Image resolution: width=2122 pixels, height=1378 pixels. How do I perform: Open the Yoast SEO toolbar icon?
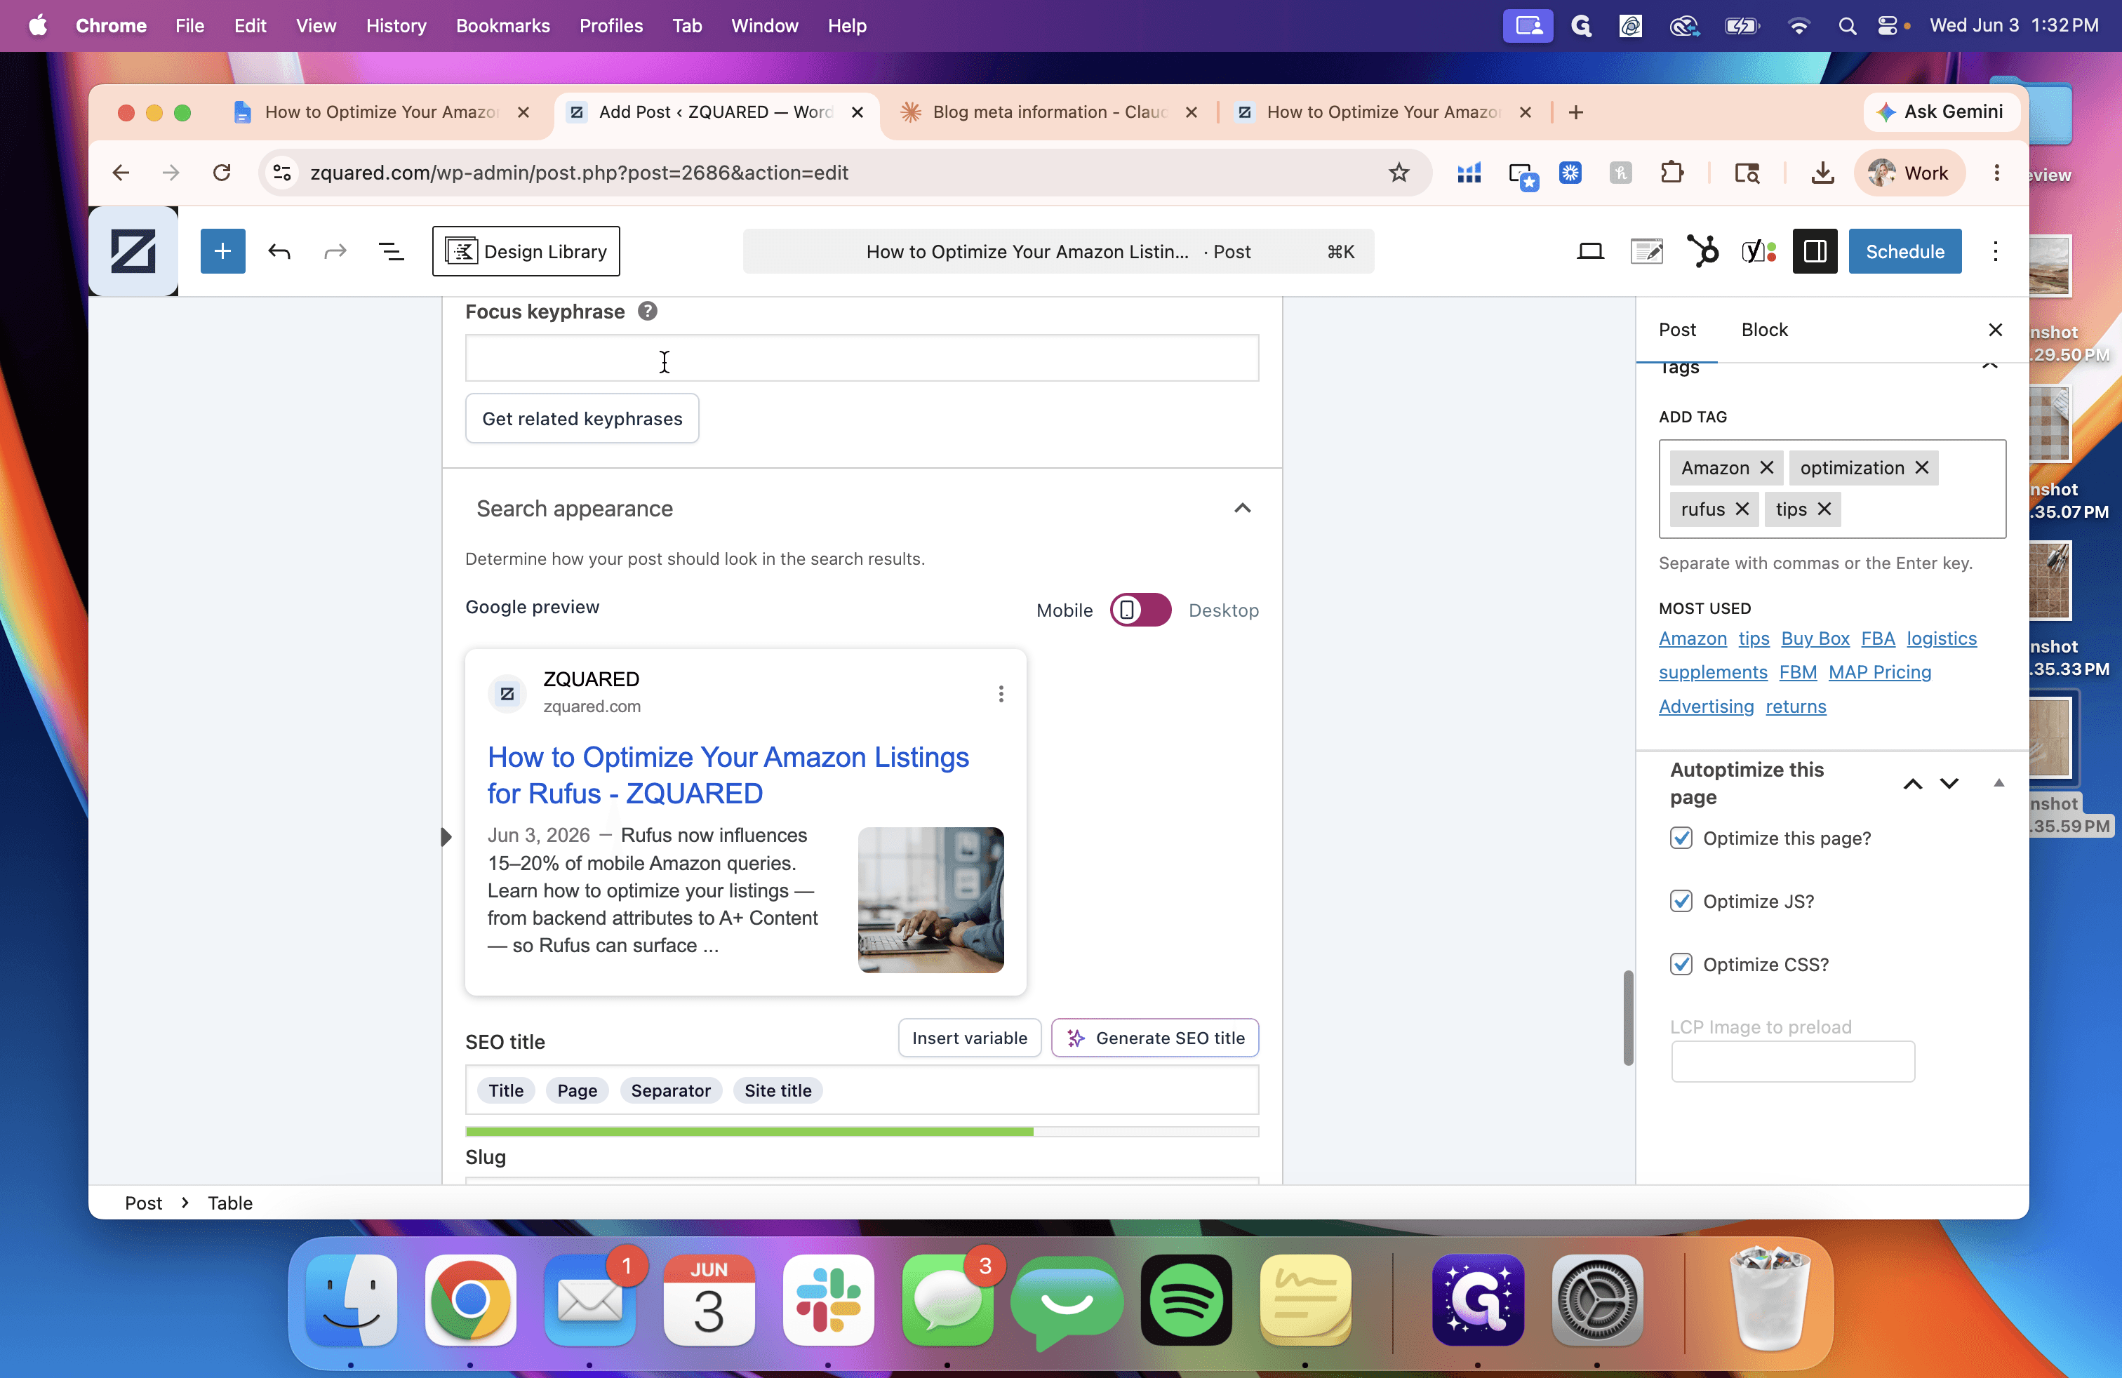(x=1759, y=251)
